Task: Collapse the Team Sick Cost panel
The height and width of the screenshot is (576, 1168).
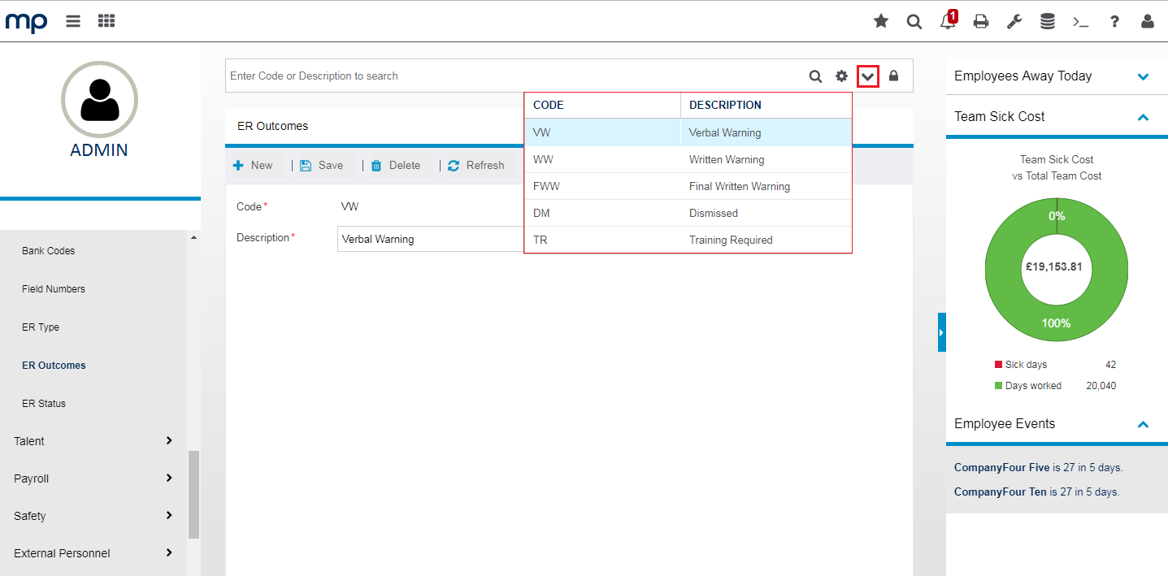Action: 1143,117
